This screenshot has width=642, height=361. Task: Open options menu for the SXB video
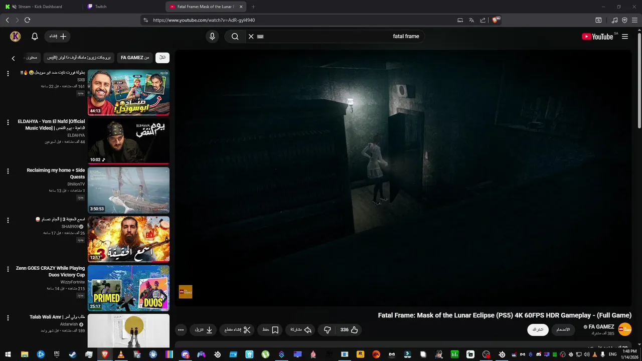tap(8, 74)
